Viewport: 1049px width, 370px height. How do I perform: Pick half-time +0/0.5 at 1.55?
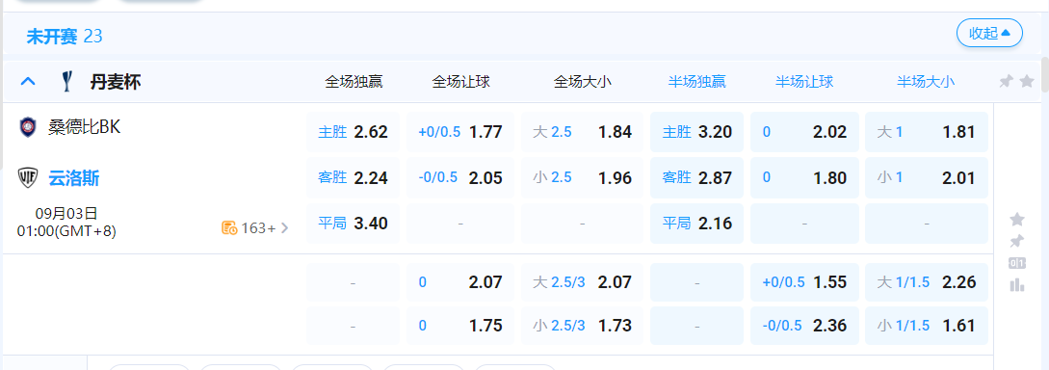[x=804, y=282]
